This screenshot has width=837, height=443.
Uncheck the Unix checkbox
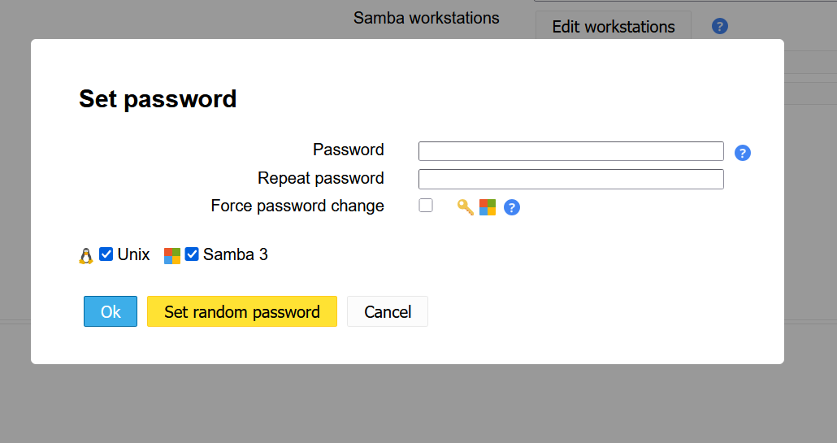pos(106,254)
